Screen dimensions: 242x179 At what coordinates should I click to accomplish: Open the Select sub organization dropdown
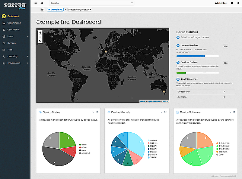(x=79, y=10)
